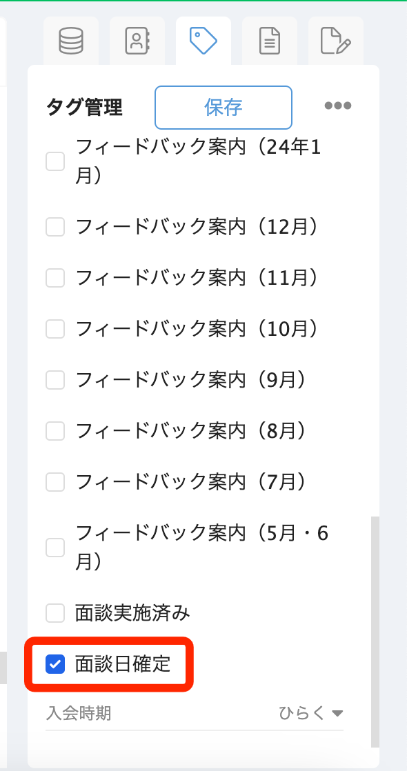Click the note editing pencil icon
This screenshot has height=771, width=407.
[x=335, y=41]
